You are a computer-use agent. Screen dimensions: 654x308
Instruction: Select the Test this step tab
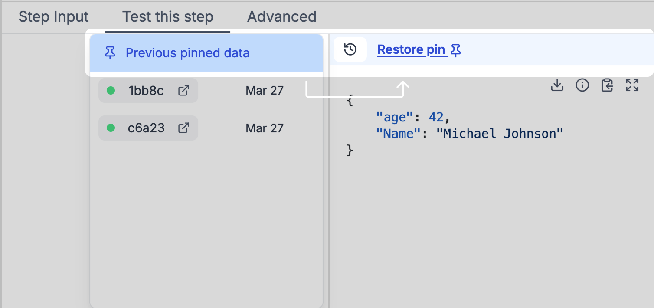(x=168, y=17)
